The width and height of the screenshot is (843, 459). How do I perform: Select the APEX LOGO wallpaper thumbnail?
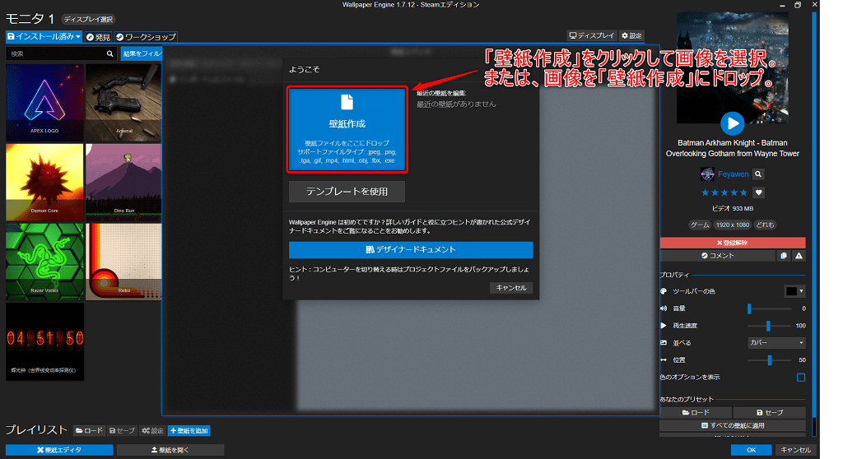click(x=44, y=103)
